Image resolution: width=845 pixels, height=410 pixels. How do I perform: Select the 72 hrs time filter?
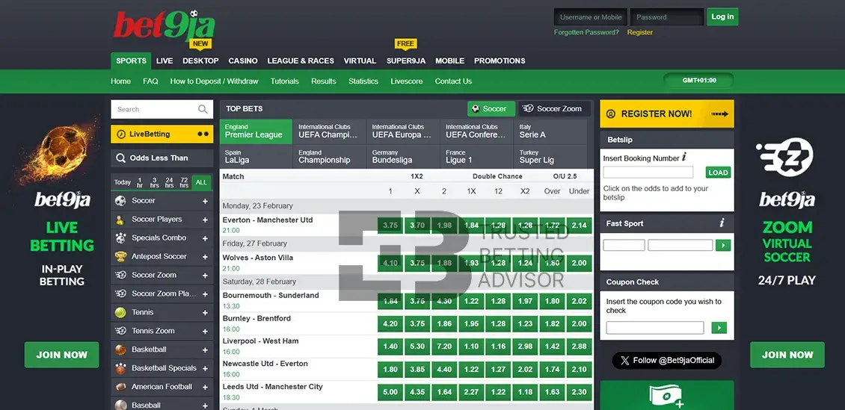click(x=184, y=182)
